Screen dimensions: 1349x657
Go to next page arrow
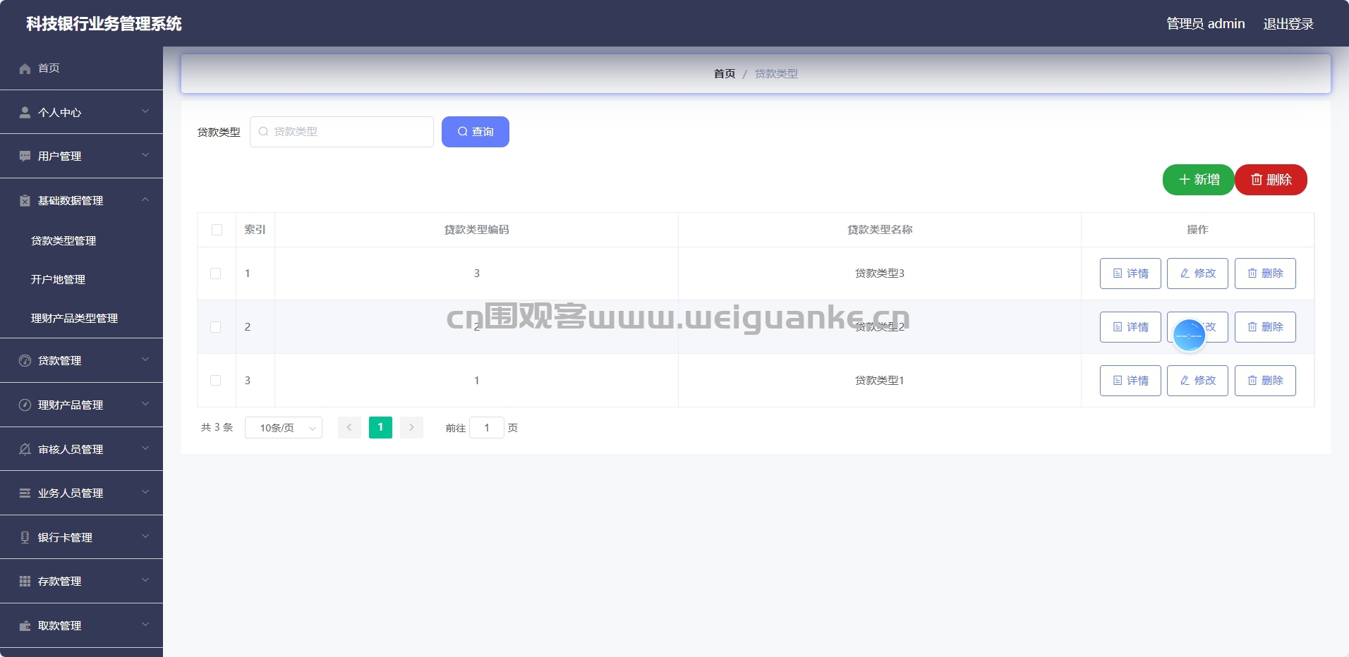tap(411, 427)
